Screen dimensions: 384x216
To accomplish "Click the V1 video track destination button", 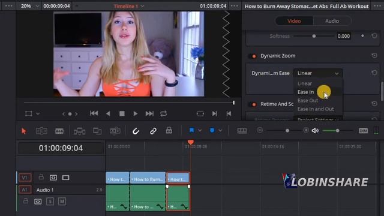I will (25, 178).
